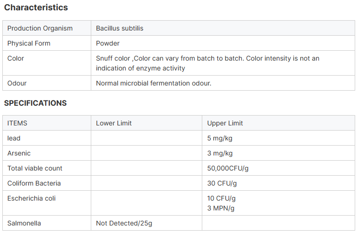358x233 pixels.
Task: Select the Upper Limit column header
Action: [x=225, y=123]
